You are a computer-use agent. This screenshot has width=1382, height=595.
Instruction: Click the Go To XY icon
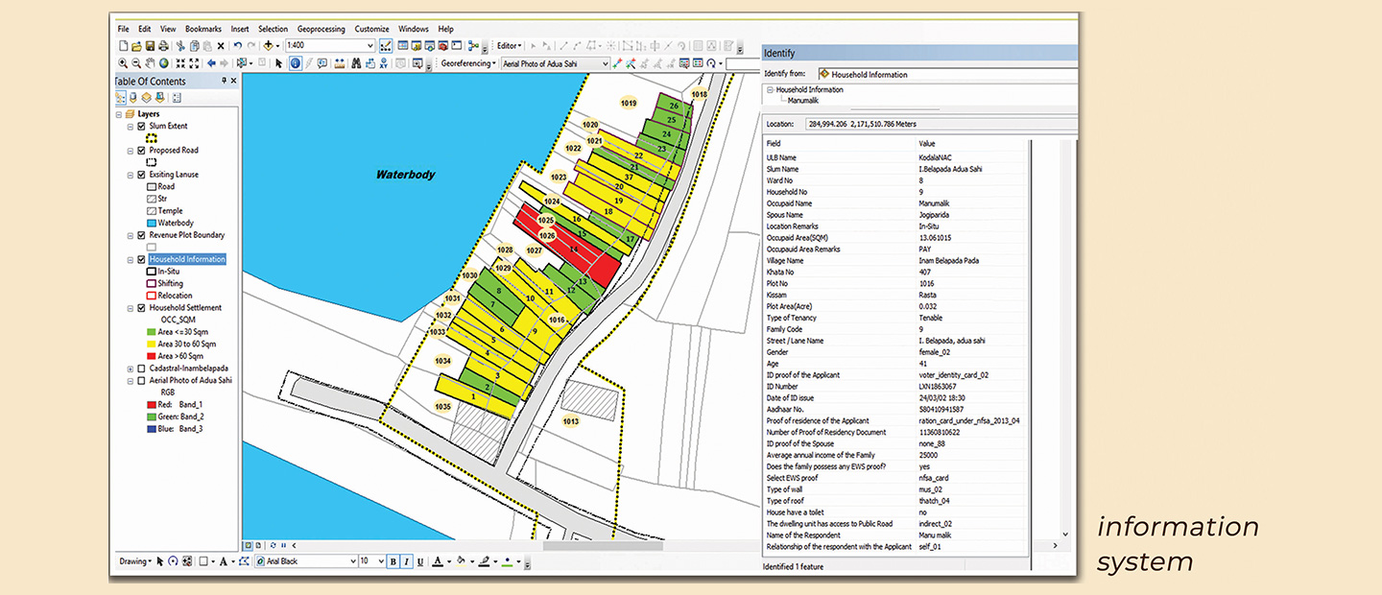click(x=383, y=63)
